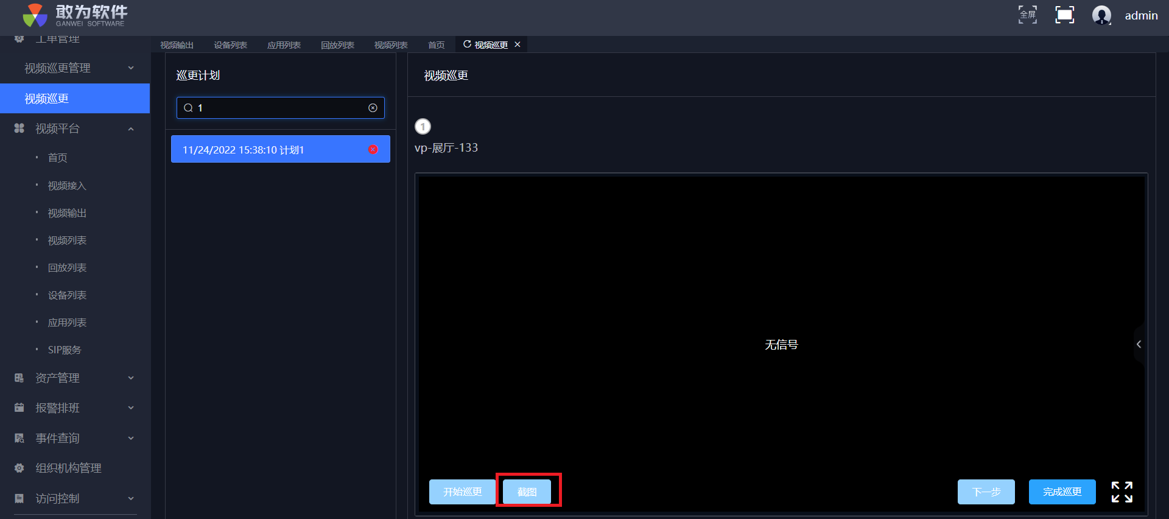This screenshot has width=1169, height=519.
Task: Switch to the 视频列表 tab
Action: (391, 45)
